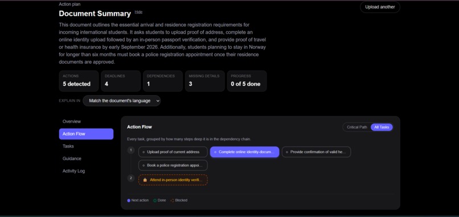Click the Action plan label

click(69, 4)
